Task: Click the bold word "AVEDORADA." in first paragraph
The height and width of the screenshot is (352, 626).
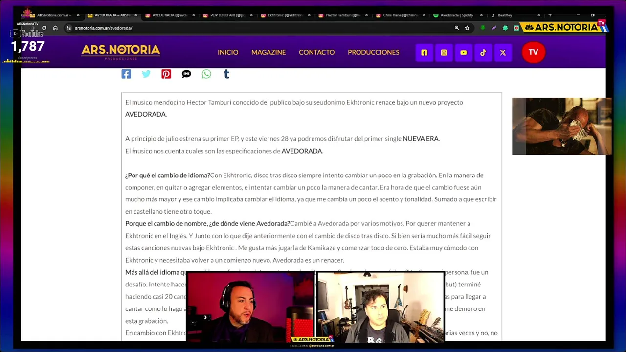Action: pyautogui.click(x=146, y=114)
